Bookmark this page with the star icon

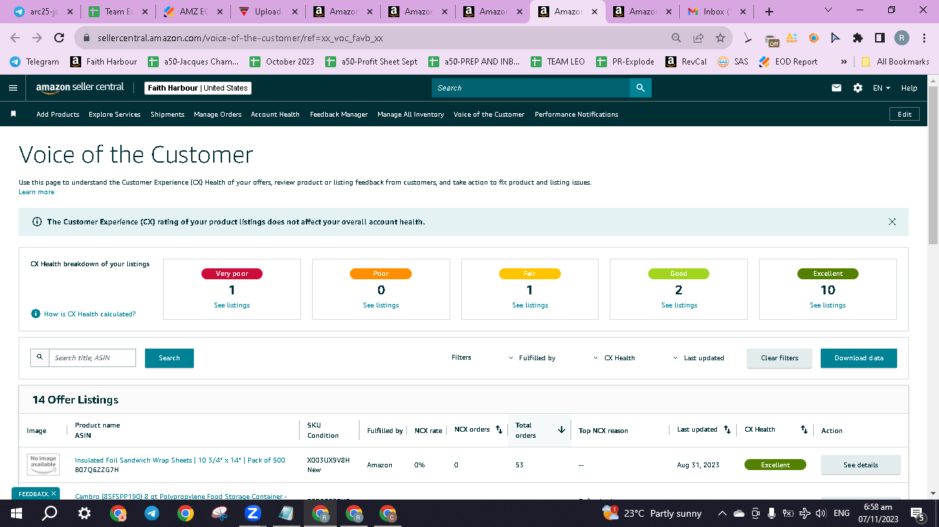coord(720,38)
